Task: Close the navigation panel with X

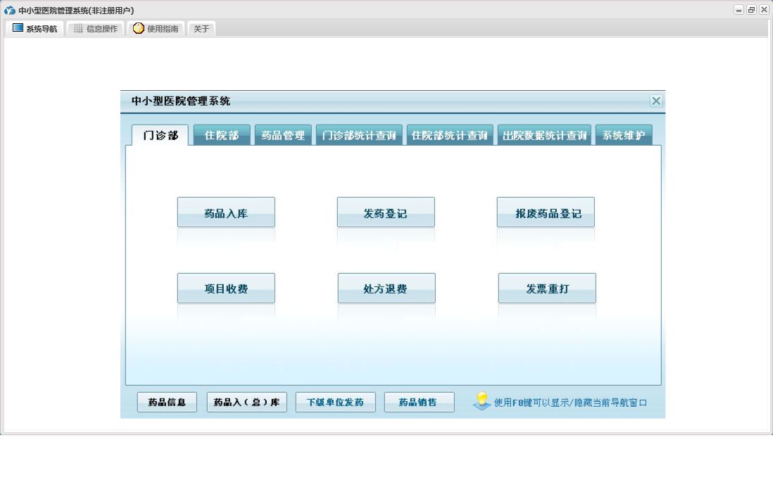Action: 656,101
